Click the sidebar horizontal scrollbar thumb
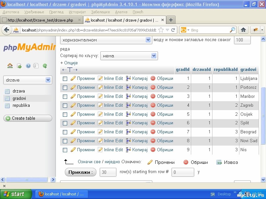This screenshot has width=266, height=199. click(x=27, y=179)
